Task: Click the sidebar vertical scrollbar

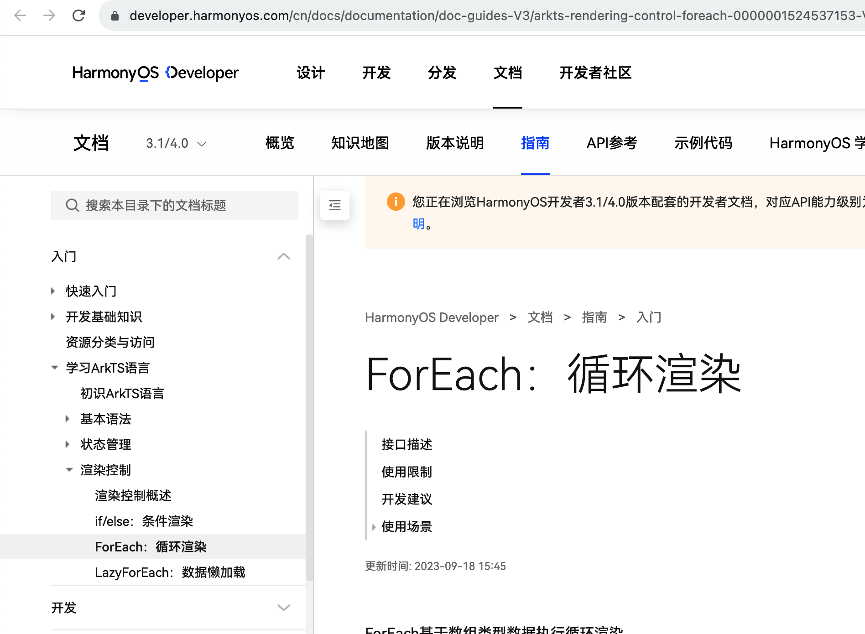Action: click(x=309, y=408)
